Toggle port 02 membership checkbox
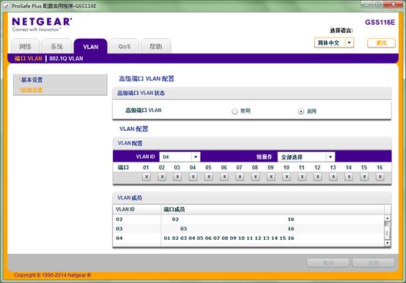 point(162,177)
